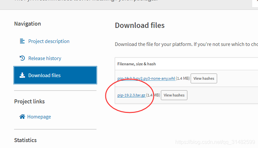
Task: Open the Project description text link
Action: pyautogui.click(x=49, y=41)
